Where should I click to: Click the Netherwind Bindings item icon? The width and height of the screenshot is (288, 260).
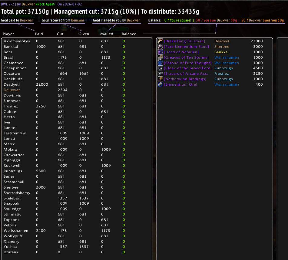point(160,79)
